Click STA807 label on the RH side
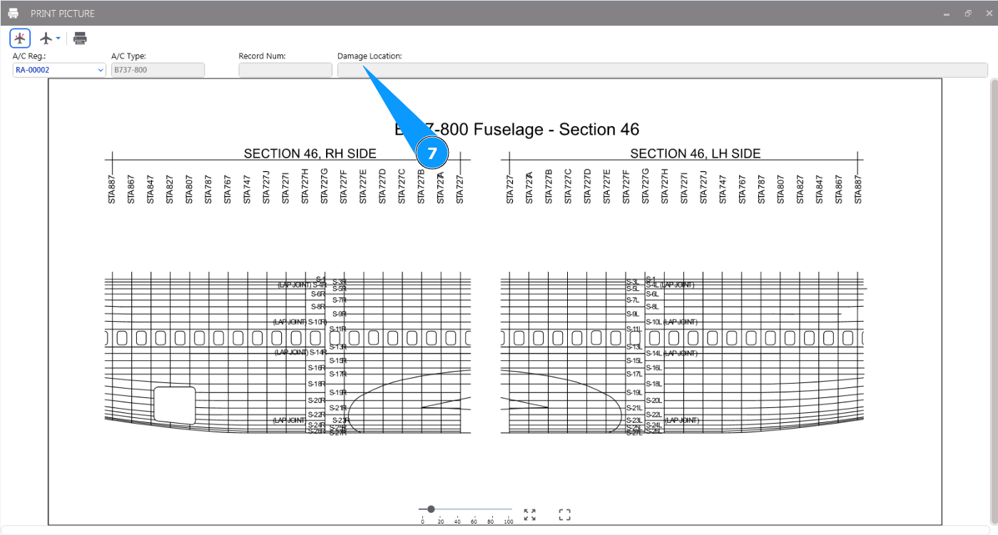 click(189, 189)
